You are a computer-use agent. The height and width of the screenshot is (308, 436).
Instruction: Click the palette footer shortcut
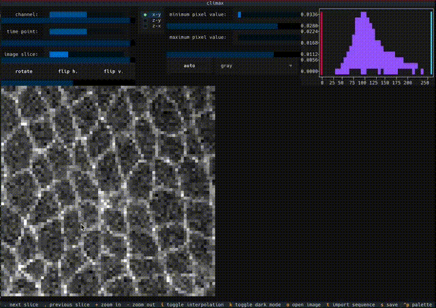[x=418, y=305]
